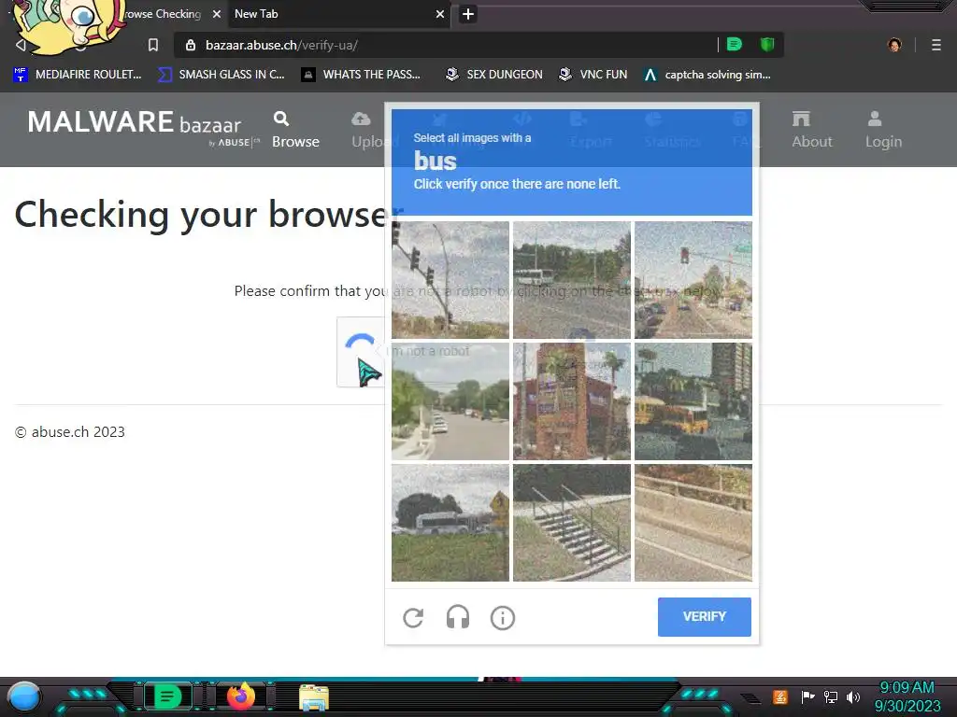Screen dimensions: 957x717
Task: Click orange Java tray icon
Action: (780, 696)
